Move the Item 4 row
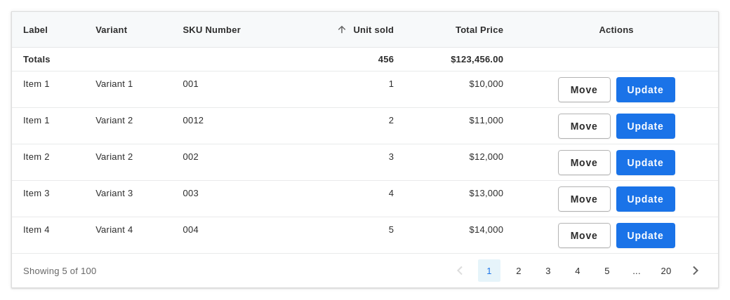 [x=584, y=236]
